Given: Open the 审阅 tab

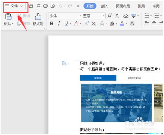Looking at the screenshot, I should click(156, 6).
